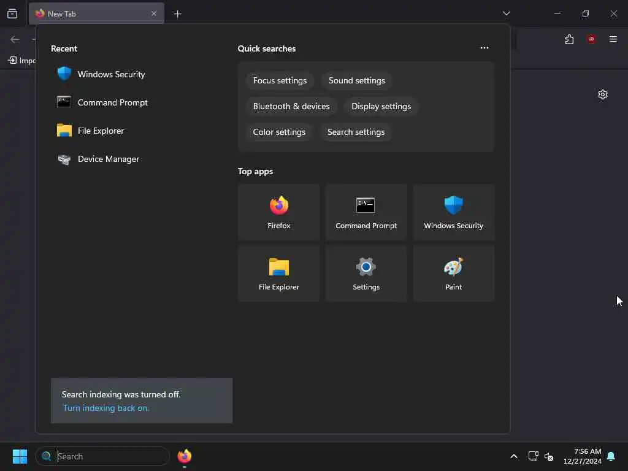Viewport: 628px width, 471px height.
Task: Open Firefox hamburger application menu
Action: tap(613, 39)
